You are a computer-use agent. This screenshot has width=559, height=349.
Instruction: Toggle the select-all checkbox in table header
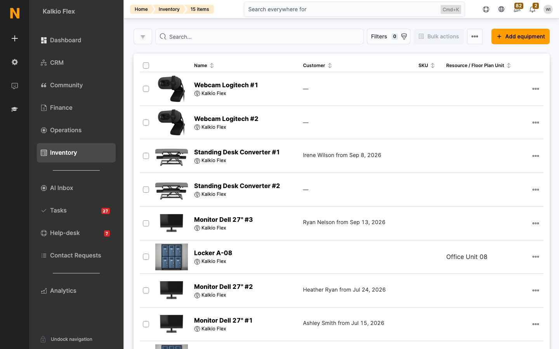click(x=146, y=66)
